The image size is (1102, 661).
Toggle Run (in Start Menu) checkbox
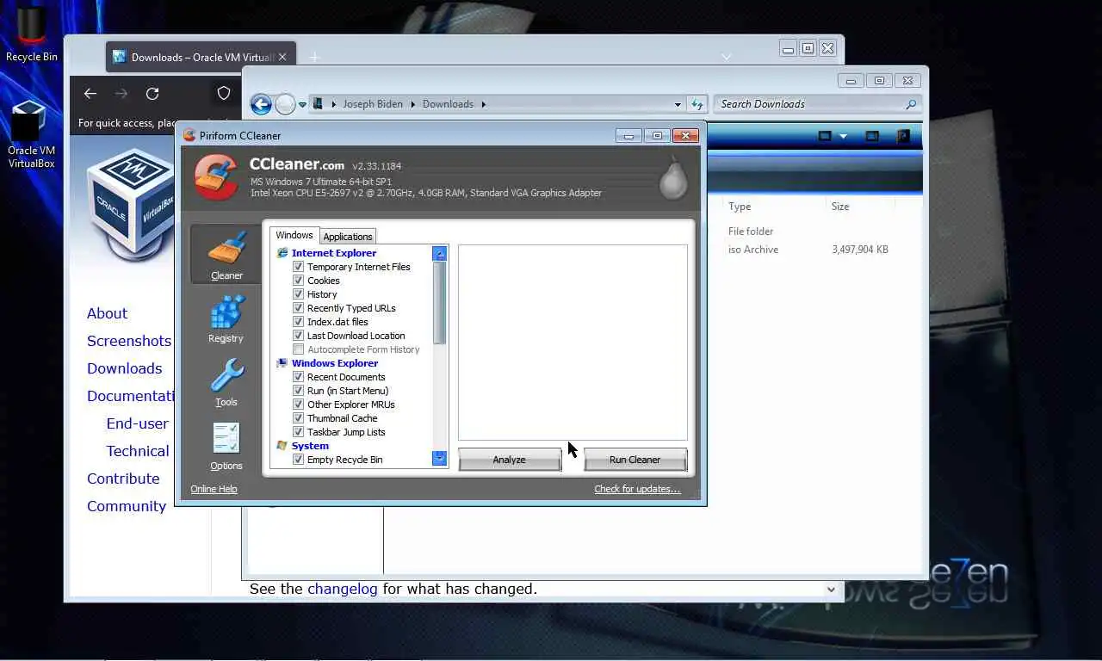(x=299, y=391)
